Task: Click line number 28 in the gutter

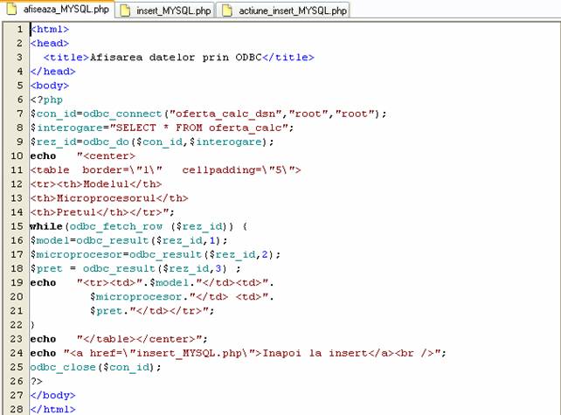Action: point(18,408)
